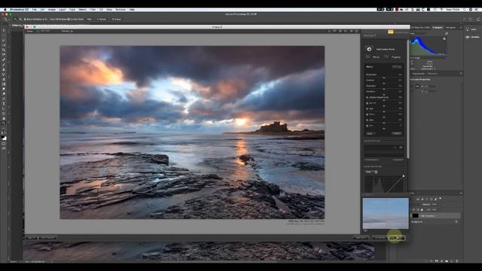Open the Image menu
Image resolution: width=482 pixels, height=271 pixels.
[x=52, y=10]
